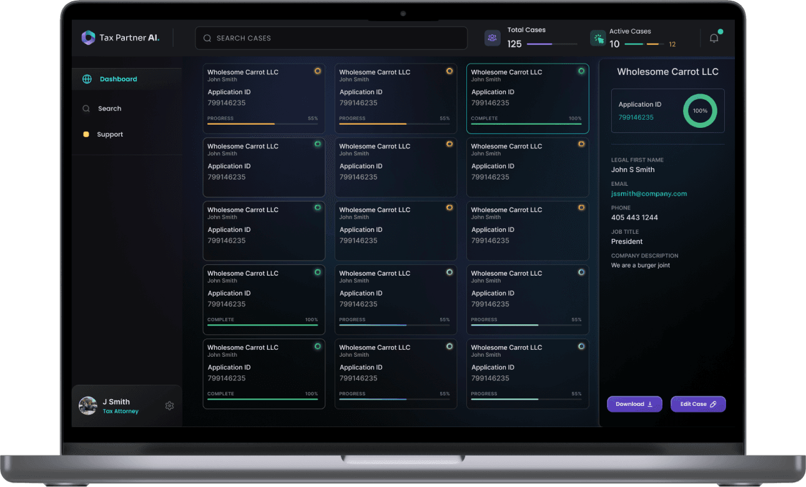Click the Active Cases cursor icon
This screenshot has width=806, height=487.
tap(598, 38)
